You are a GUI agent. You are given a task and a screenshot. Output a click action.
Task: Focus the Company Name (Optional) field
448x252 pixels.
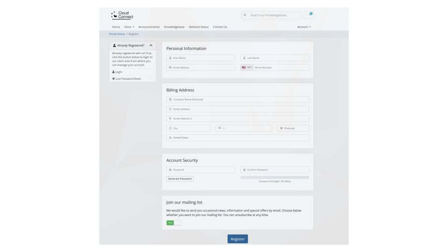click(238, 99)
